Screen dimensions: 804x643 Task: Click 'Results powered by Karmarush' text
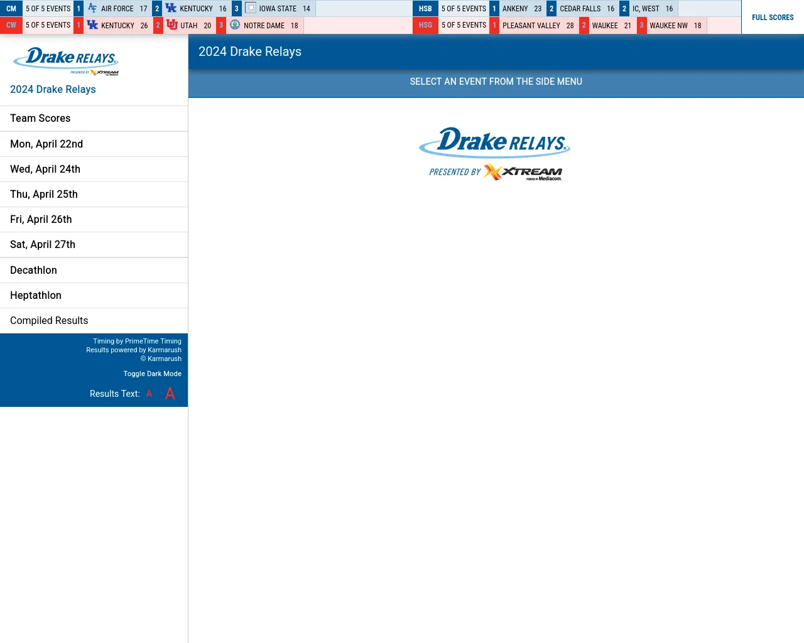(x=134, y=350)
